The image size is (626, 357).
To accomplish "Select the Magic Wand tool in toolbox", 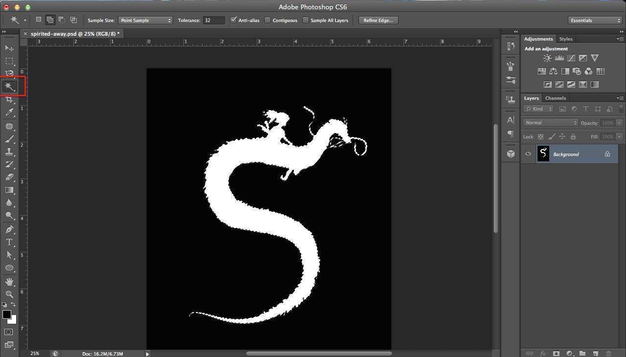I will 9,87.
